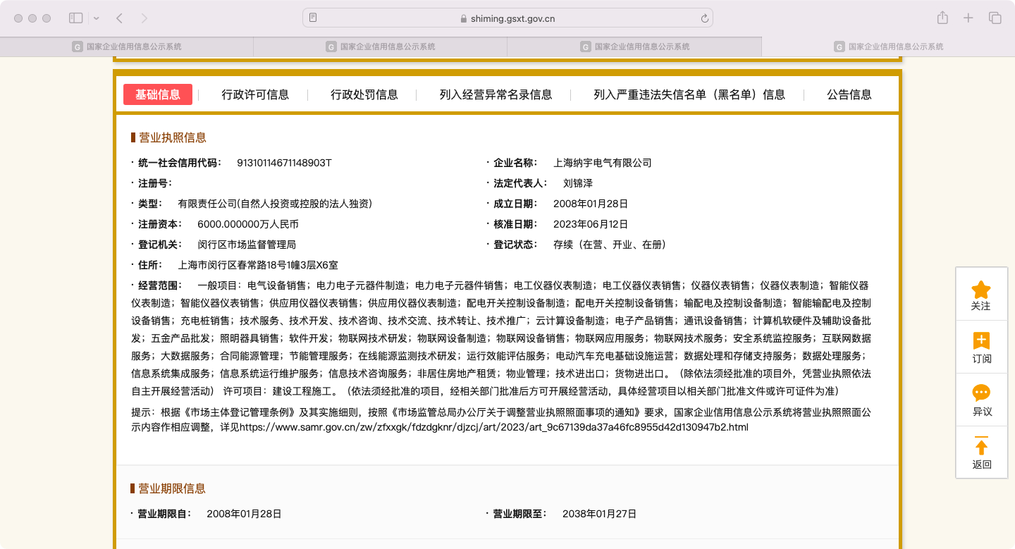Open the 公告信息 tab
1015x549 pixels.
849,94
